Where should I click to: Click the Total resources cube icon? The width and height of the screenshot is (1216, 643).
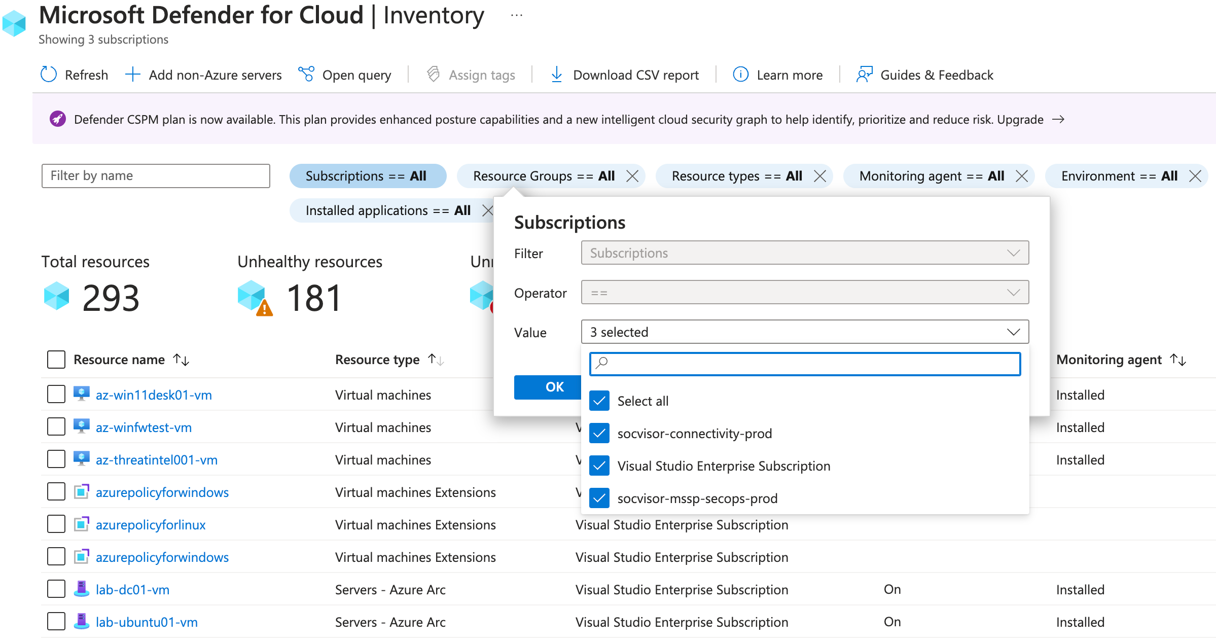(56, 296)
